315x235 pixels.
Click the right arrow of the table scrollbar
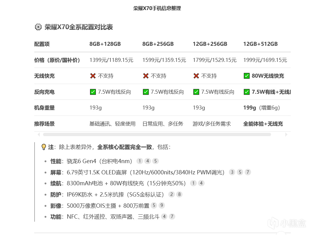286,134
